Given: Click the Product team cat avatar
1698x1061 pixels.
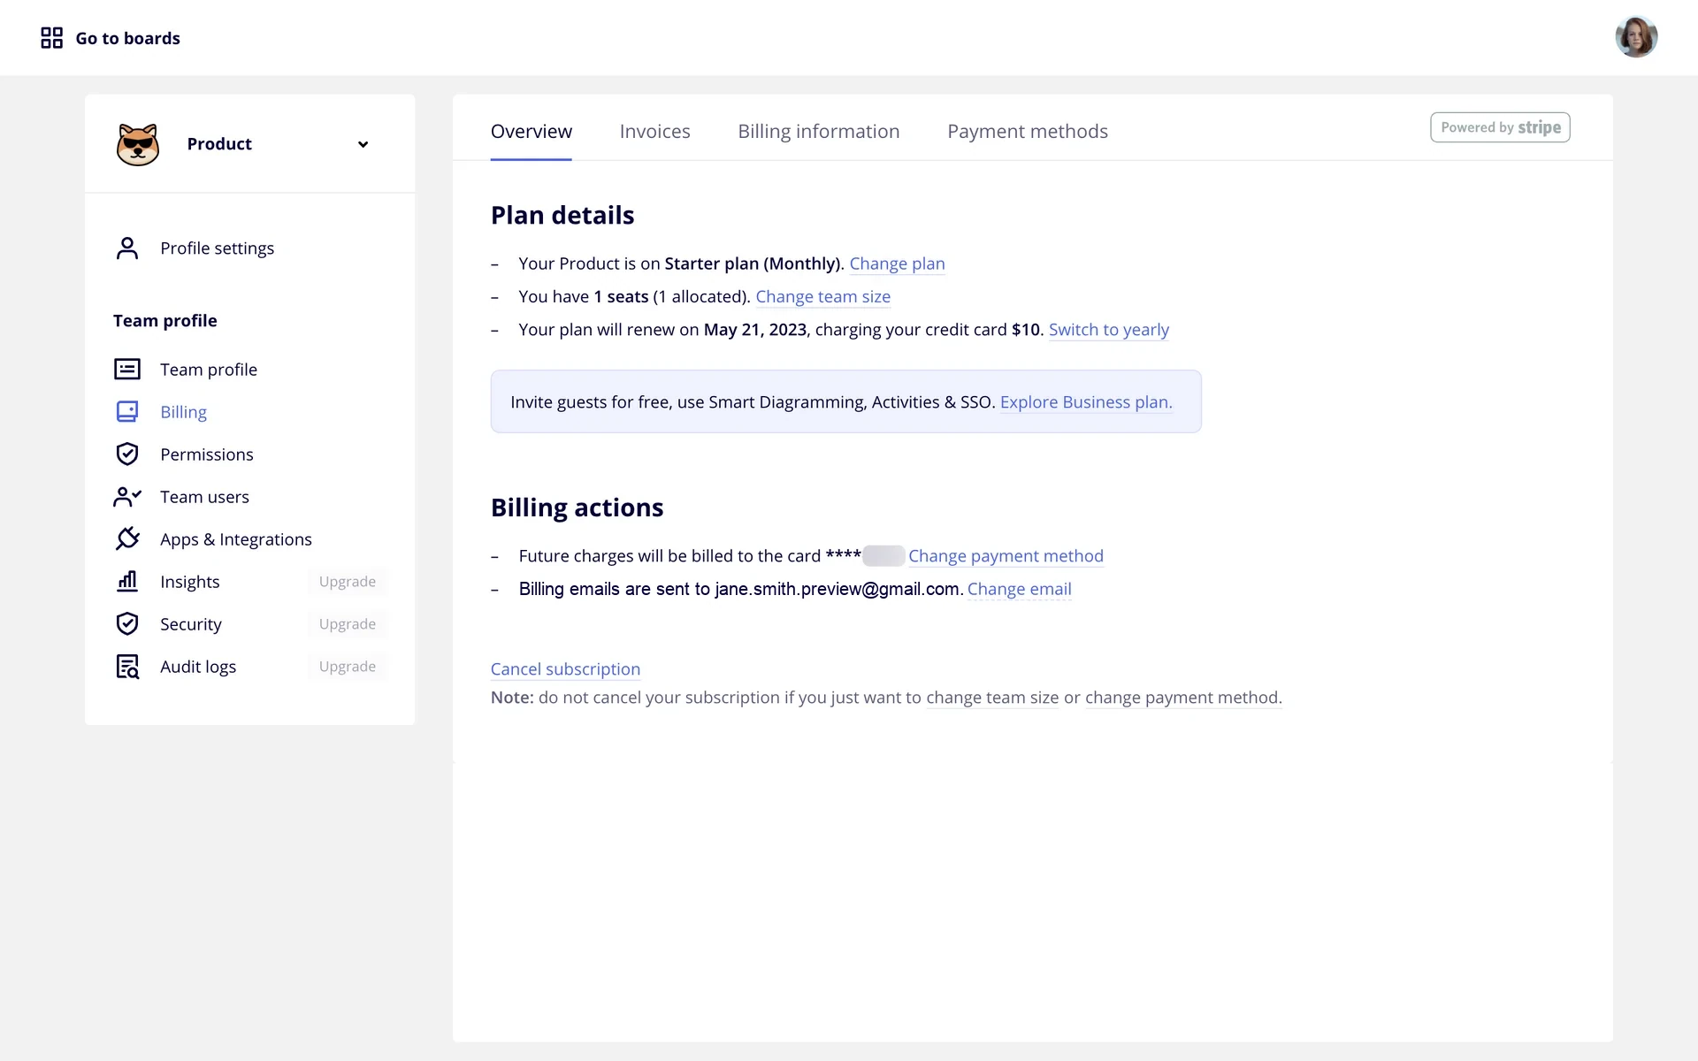Looking at the screenshot, I should [x=138, y=144].
